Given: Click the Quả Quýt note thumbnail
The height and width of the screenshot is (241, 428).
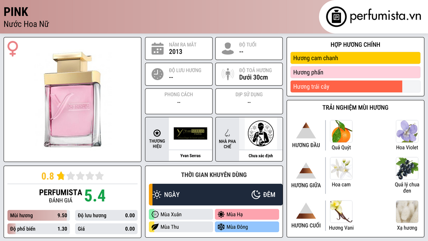Looking at the screenshot, I should coord(341,131).
